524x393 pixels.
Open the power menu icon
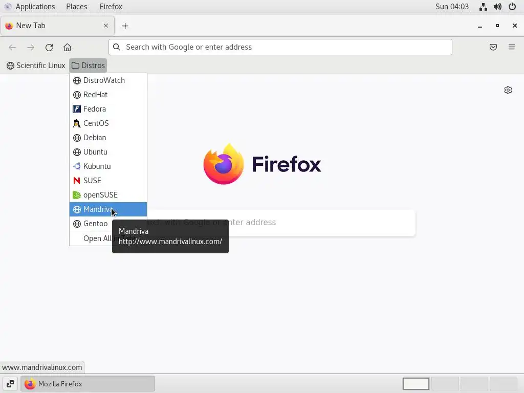click(512, 7)
